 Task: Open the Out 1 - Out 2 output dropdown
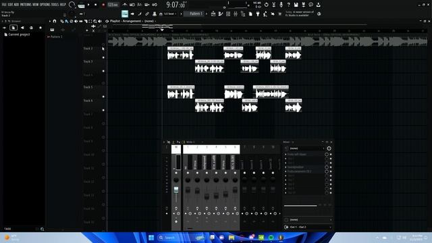click(x=308, y=227)
